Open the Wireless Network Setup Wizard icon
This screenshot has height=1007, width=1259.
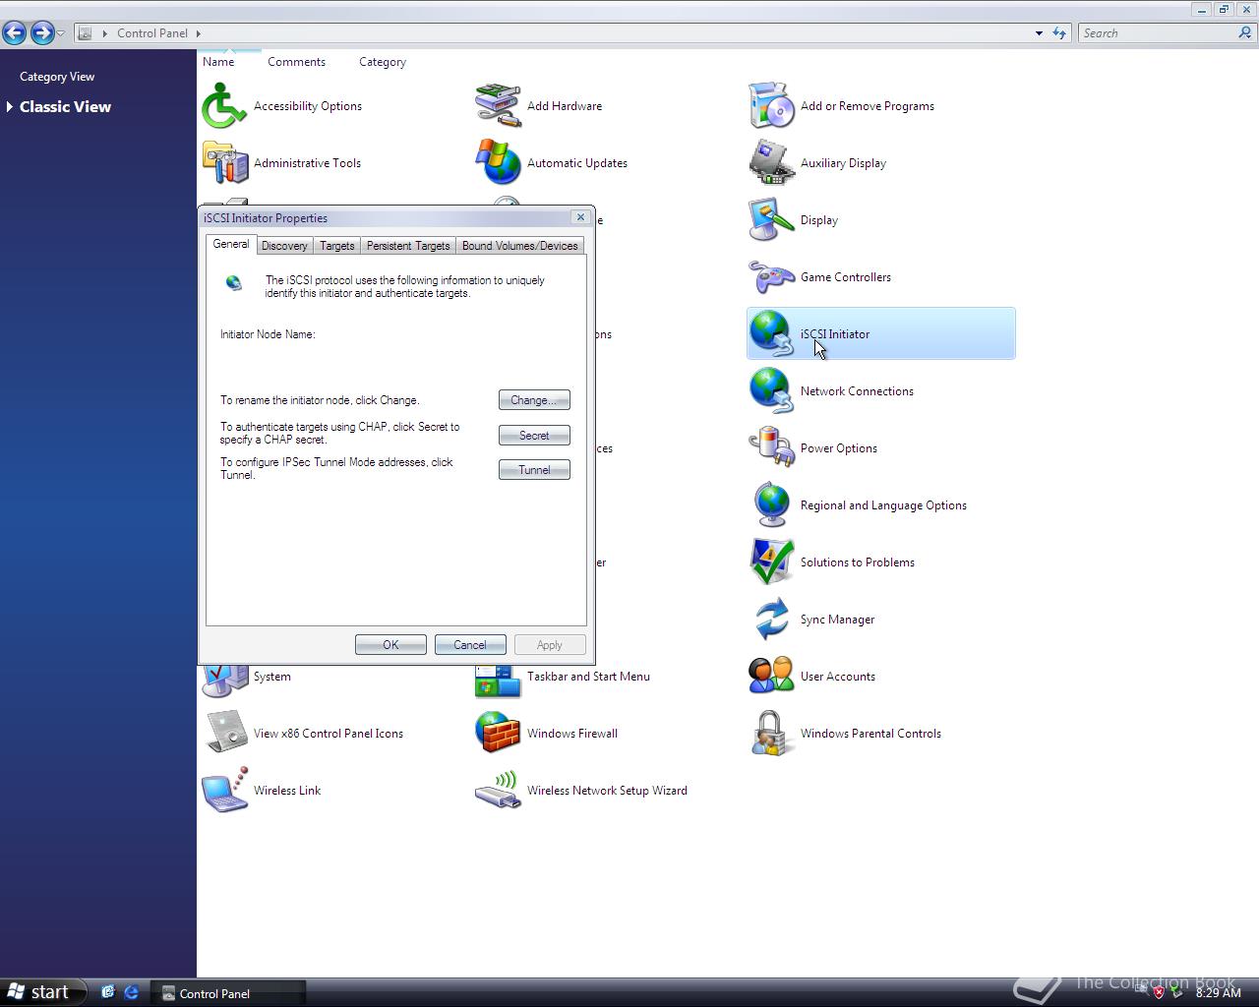[x=498, y=791]
